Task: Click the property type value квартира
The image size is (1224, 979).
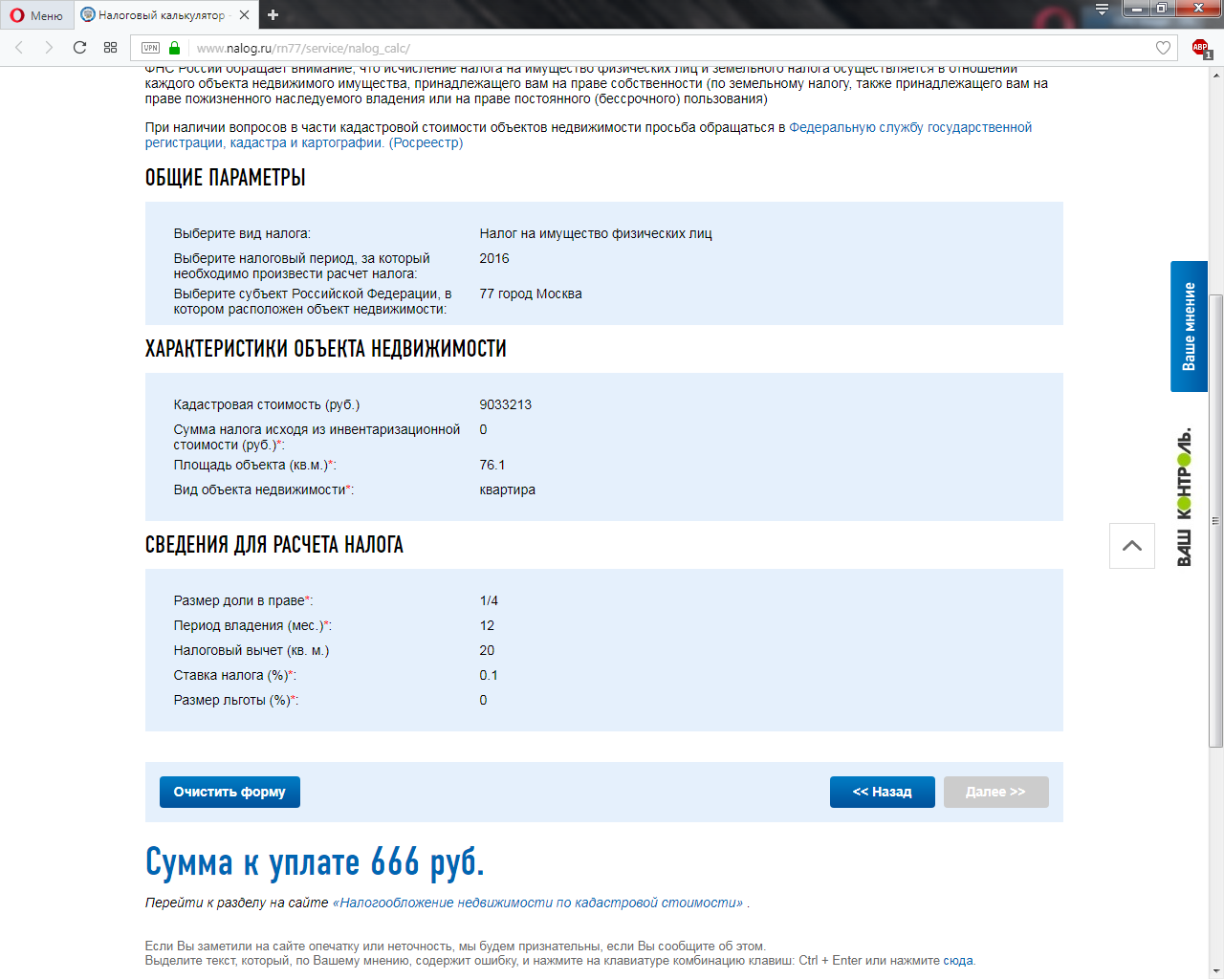Action: (x=507, y=489)
